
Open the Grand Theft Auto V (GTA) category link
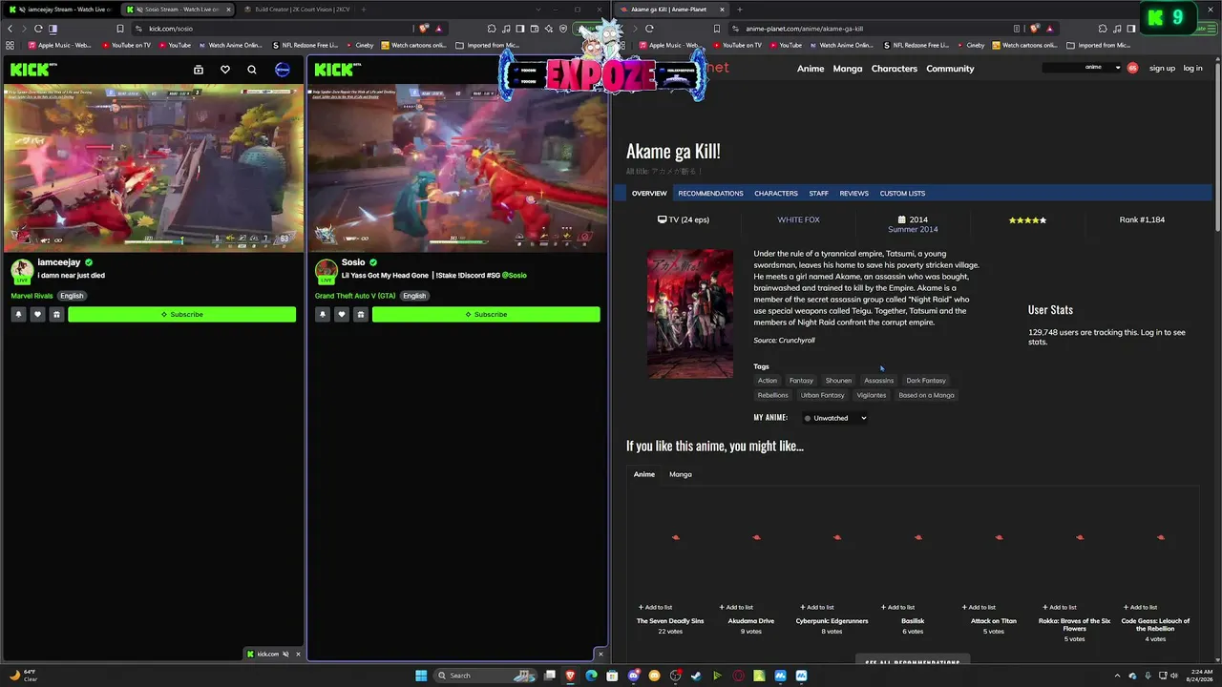click(355, 296)
